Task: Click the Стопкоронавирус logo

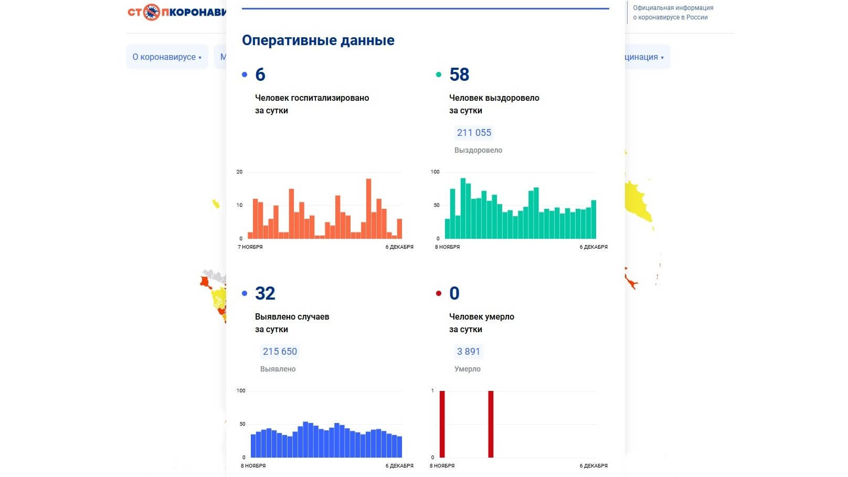Action: 177,12
